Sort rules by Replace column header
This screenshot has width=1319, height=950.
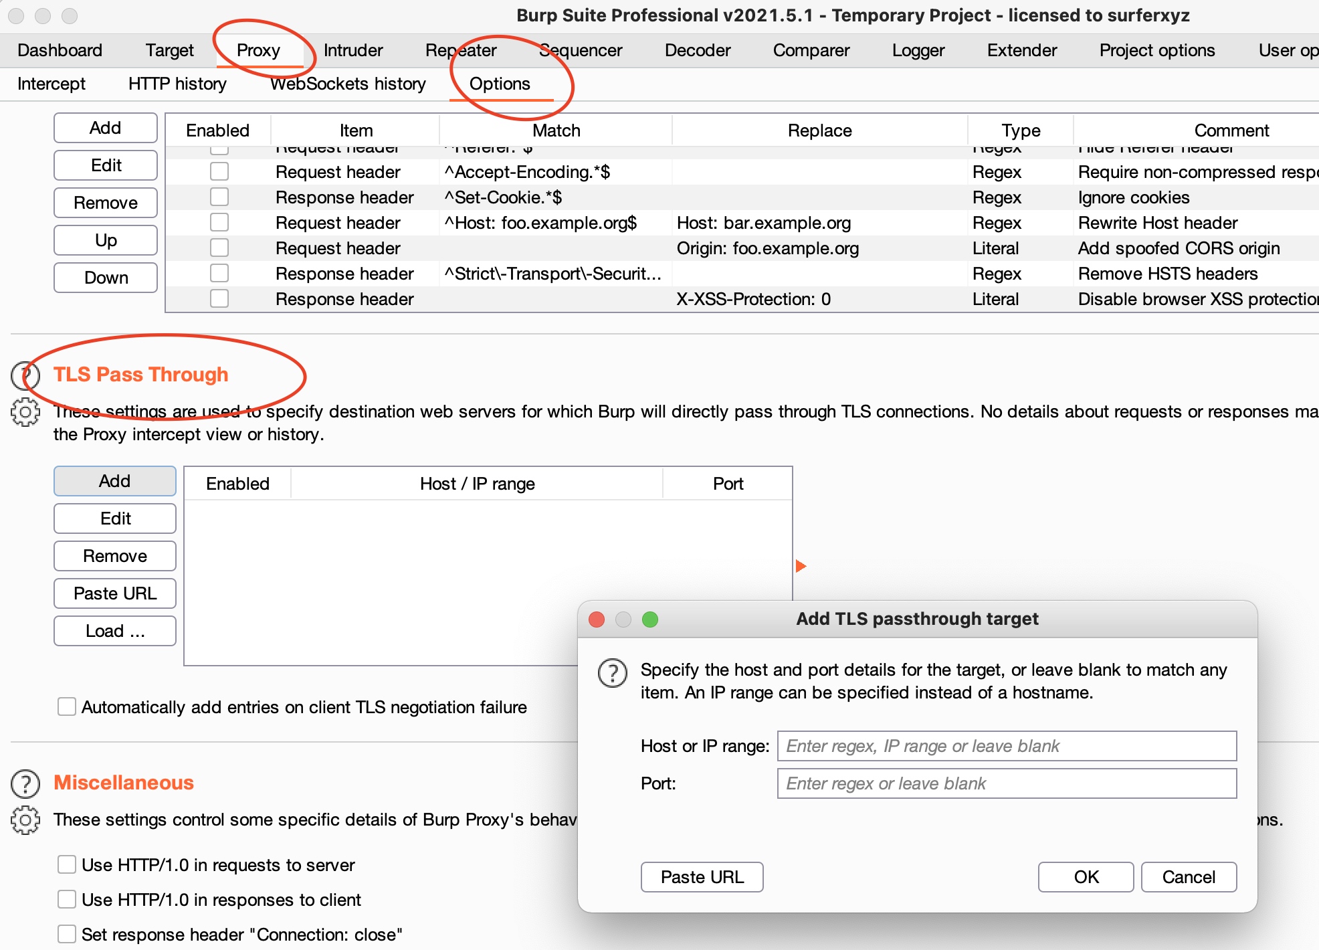[x=820, y=130]
